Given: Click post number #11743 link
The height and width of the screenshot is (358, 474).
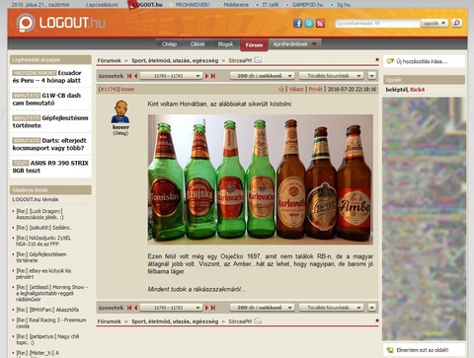Looking at the screenshot, I should 109,89.
